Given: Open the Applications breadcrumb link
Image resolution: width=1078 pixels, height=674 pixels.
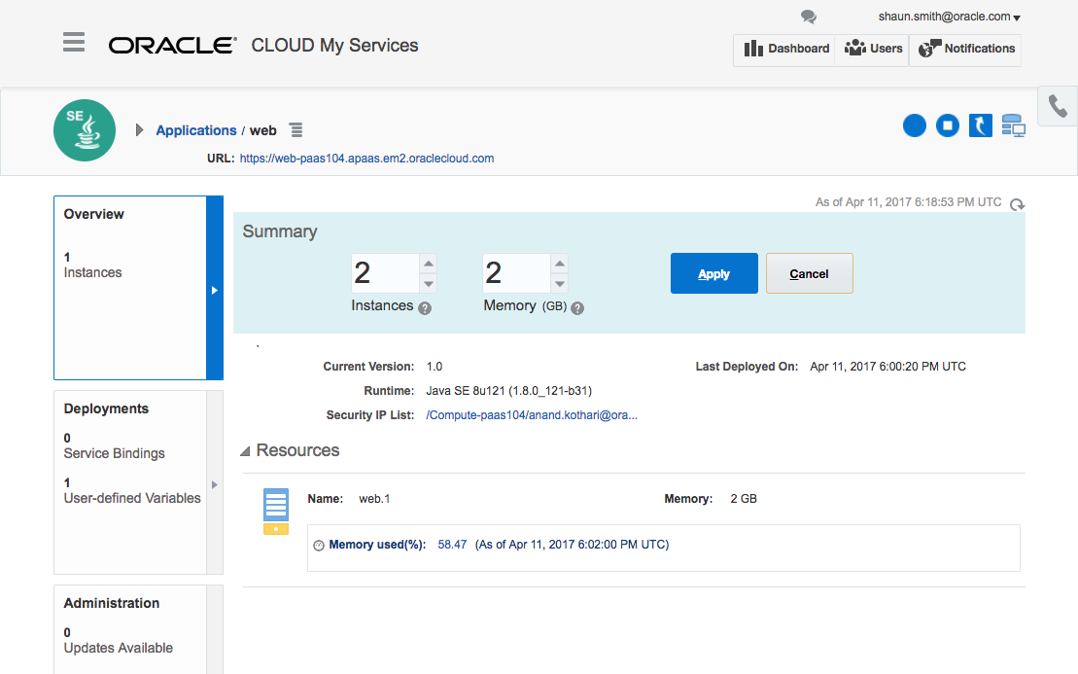Looking at the screenshot, I should (196, 130).
